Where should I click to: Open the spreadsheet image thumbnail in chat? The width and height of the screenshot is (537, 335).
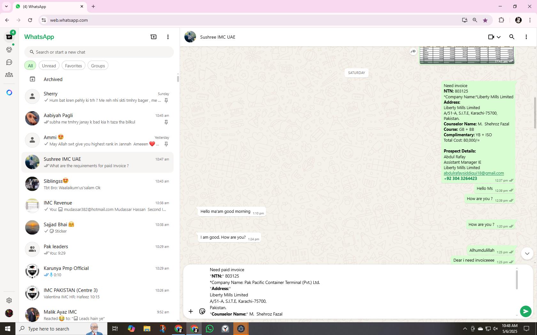467,55
